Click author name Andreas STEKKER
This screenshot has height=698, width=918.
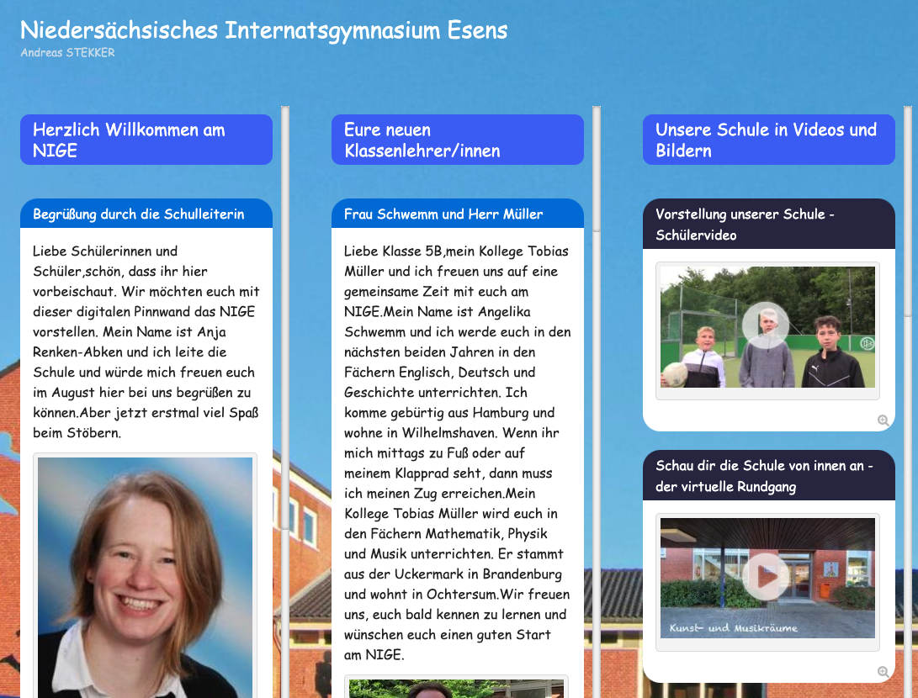(68, 53)
